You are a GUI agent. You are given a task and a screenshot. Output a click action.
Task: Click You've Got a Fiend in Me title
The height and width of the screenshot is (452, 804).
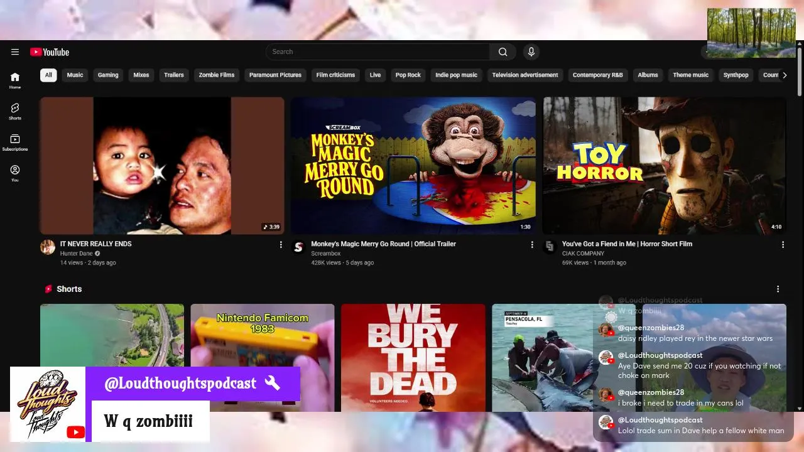pos(627,244)
